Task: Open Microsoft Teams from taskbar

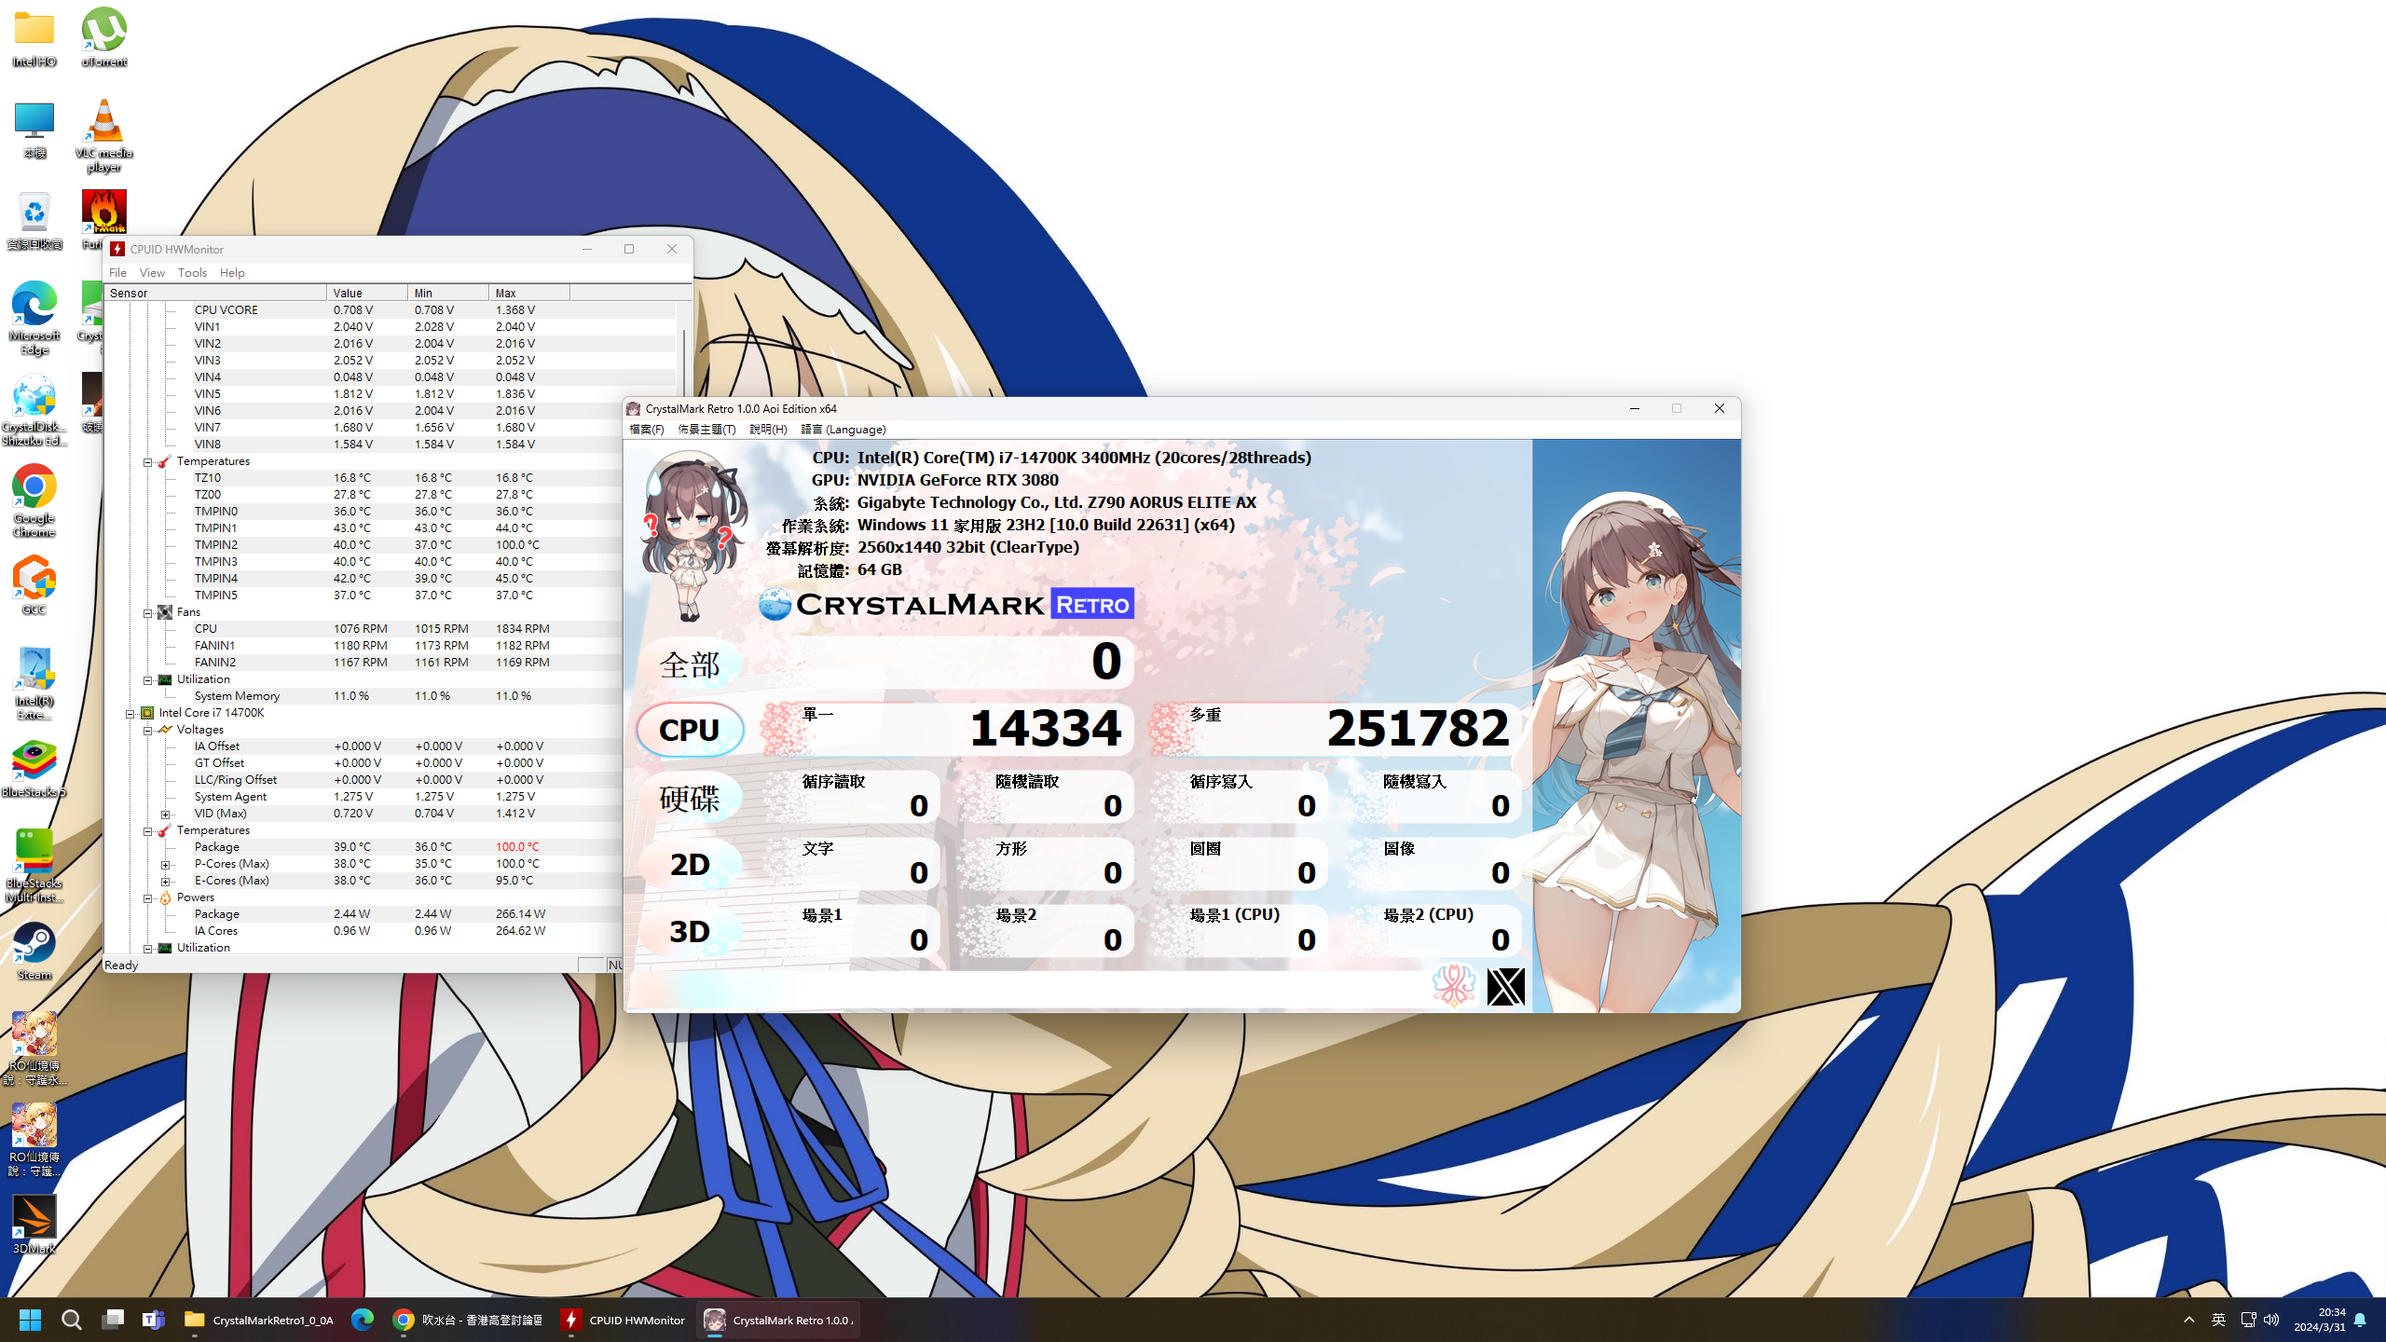Action: click(154, 1320)
